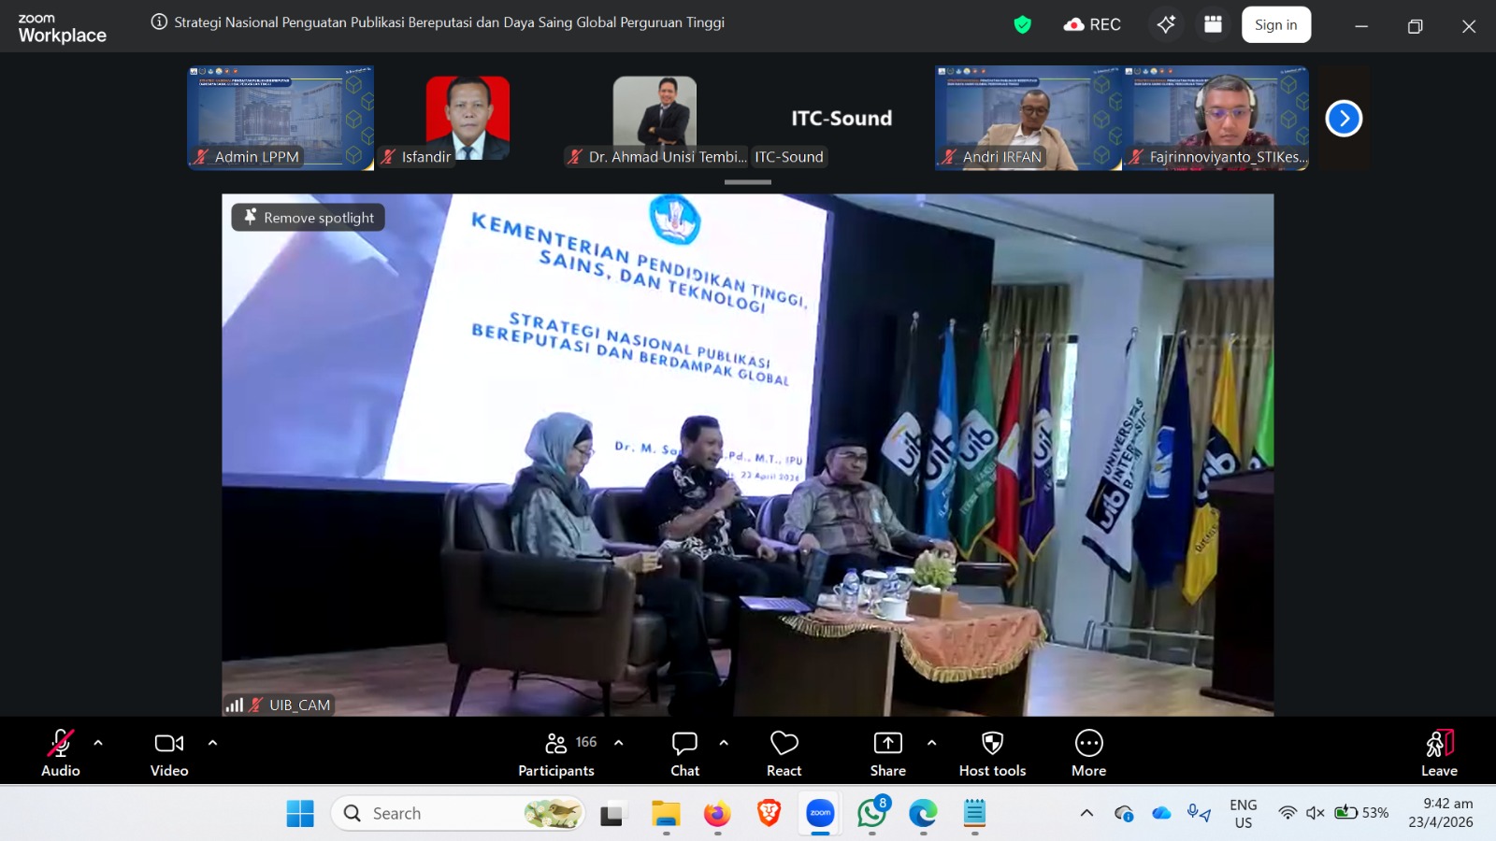Expand the participants options arrow
This screenshot has height=841, width=1496.
point(618,743)
